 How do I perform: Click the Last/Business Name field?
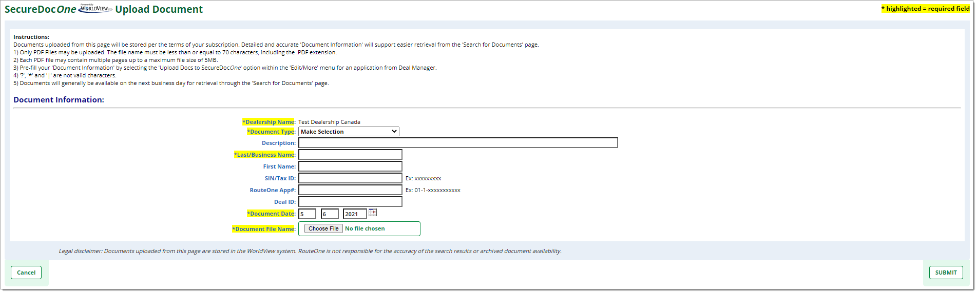click(350, 155)
